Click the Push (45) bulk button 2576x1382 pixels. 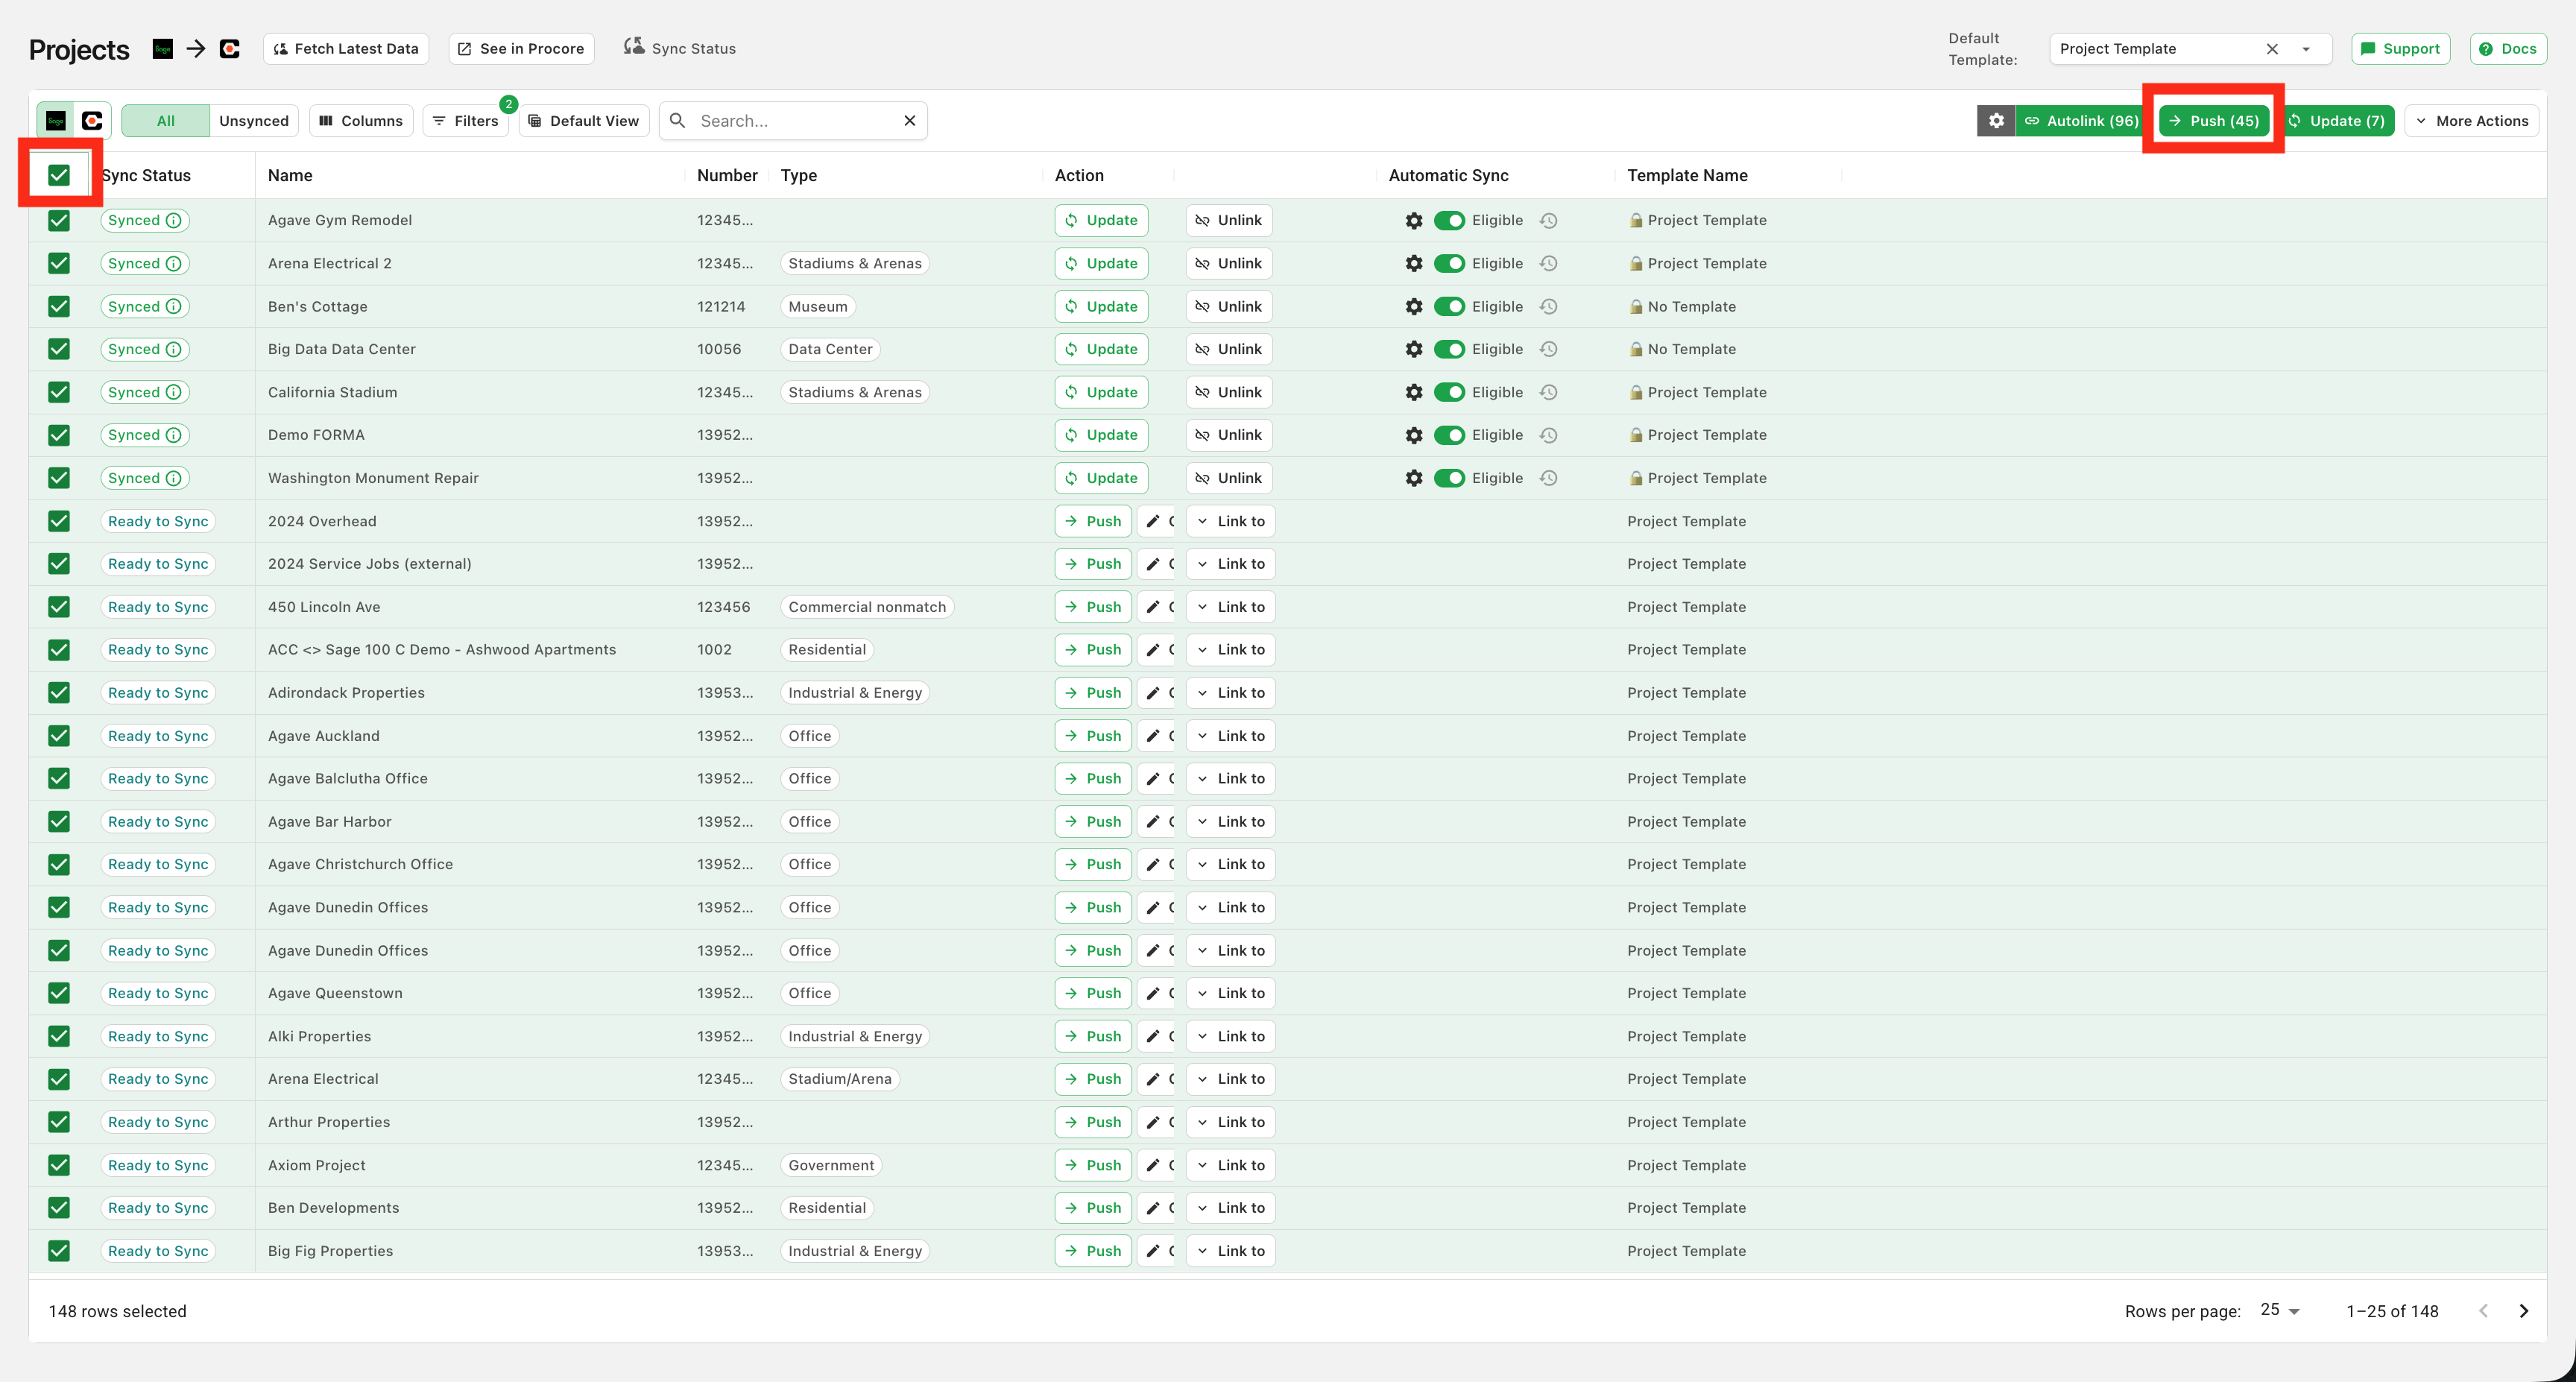coord(2213,121)
